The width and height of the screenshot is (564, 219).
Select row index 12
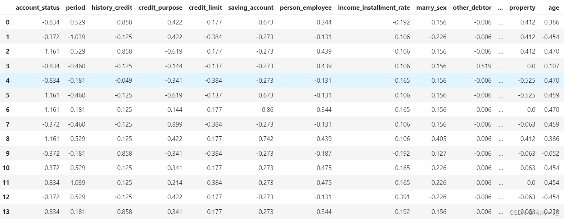point(6,197)
